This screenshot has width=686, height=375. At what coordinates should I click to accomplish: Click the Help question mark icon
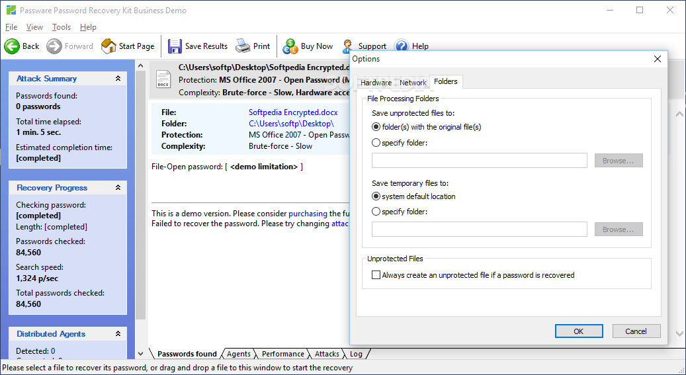click(x=401, y=46)
